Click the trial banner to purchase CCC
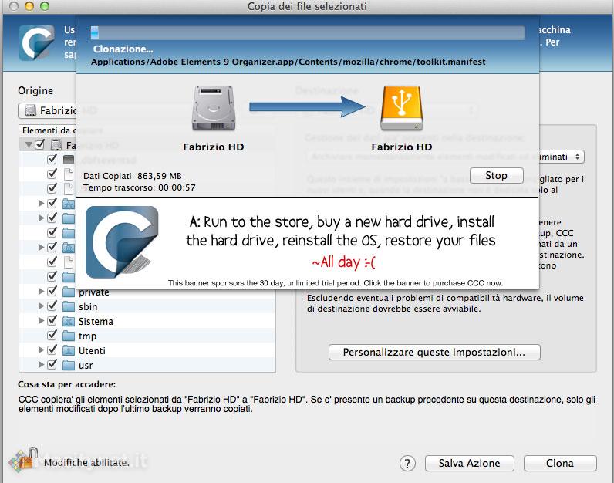The height and width of the screenshot is (483, 614). click(x=307, y=243)
